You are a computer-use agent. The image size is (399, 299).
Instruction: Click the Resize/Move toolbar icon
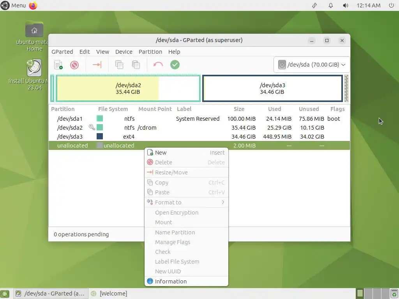coord(97,65)
